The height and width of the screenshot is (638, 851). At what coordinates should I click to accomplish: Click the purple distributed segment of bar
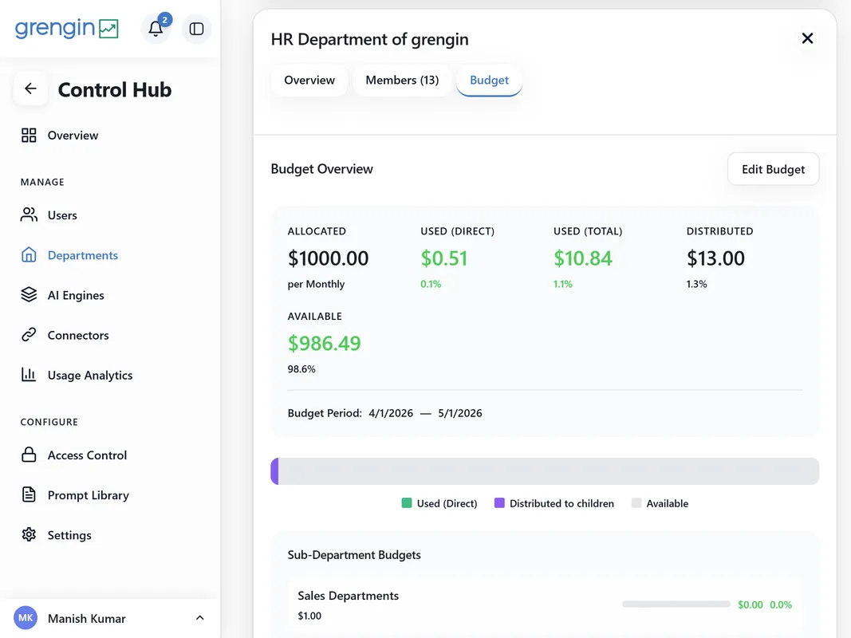pyautogui.click(x=274, y=471)
